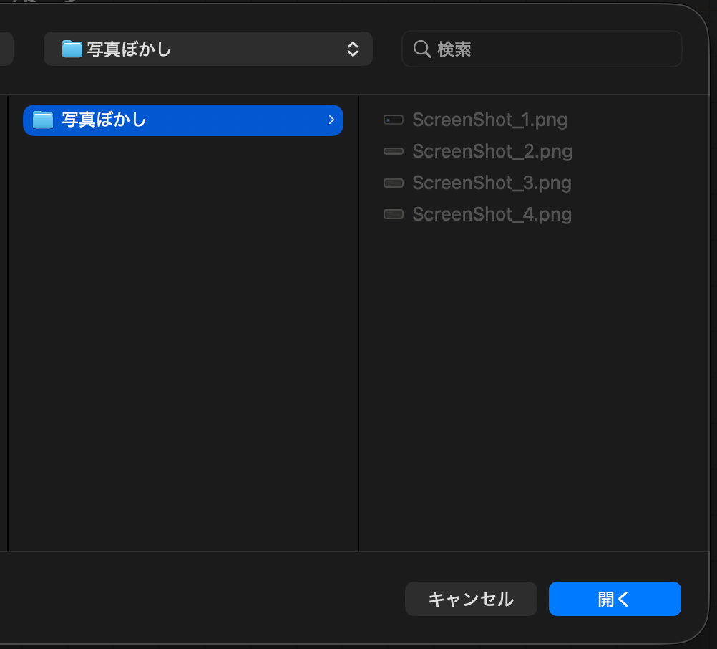Click the thumbnail icon of ScreenShot_4.png
717x649 pixels.
[x=394, y=214]
